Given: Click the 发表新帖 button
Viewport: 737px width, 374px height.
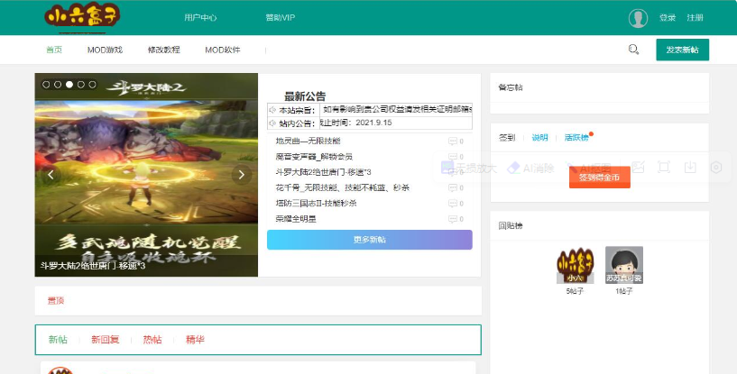Looking at the screenshot, I should coord(683,50).
